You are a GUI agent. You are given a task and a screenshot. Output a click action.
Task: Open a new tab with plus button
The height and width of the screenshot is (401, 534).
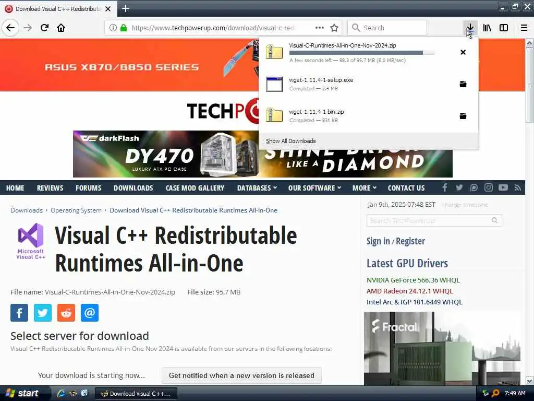(x=126, y=8)
